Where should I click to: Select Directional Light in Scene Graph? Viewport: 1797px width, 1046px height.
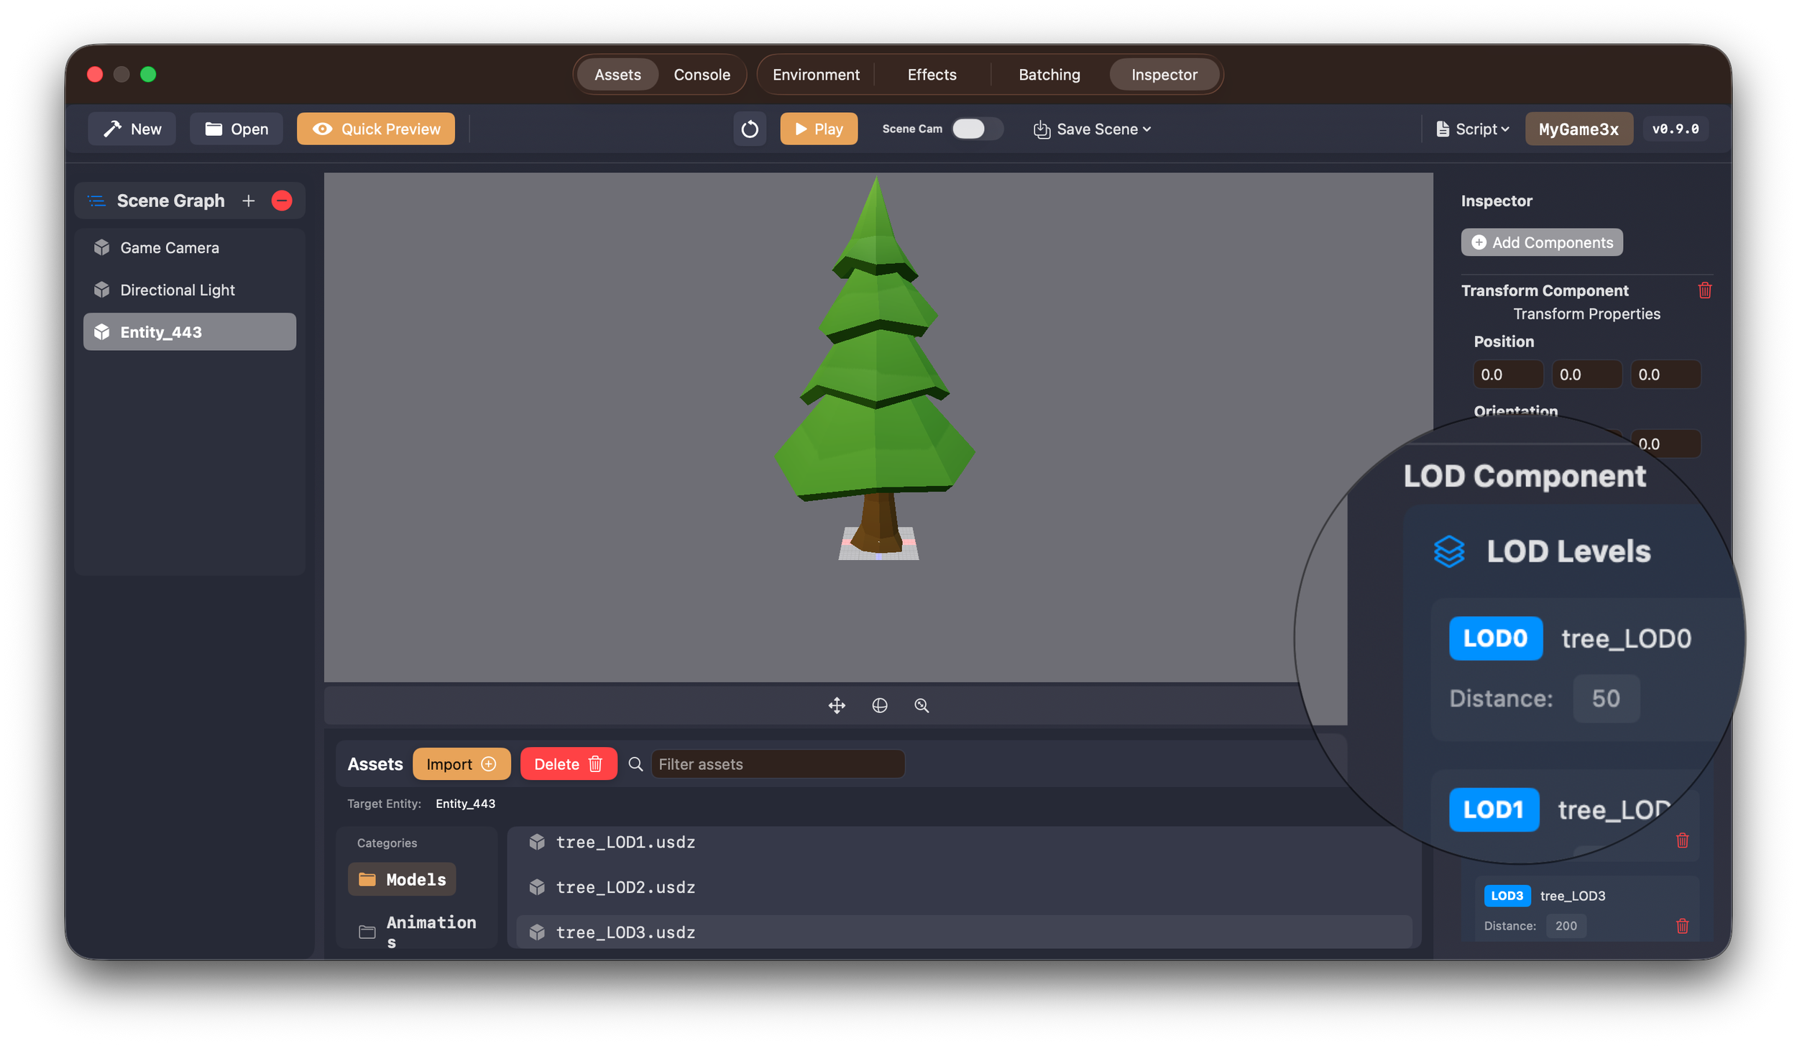click(x=178, y=290)
